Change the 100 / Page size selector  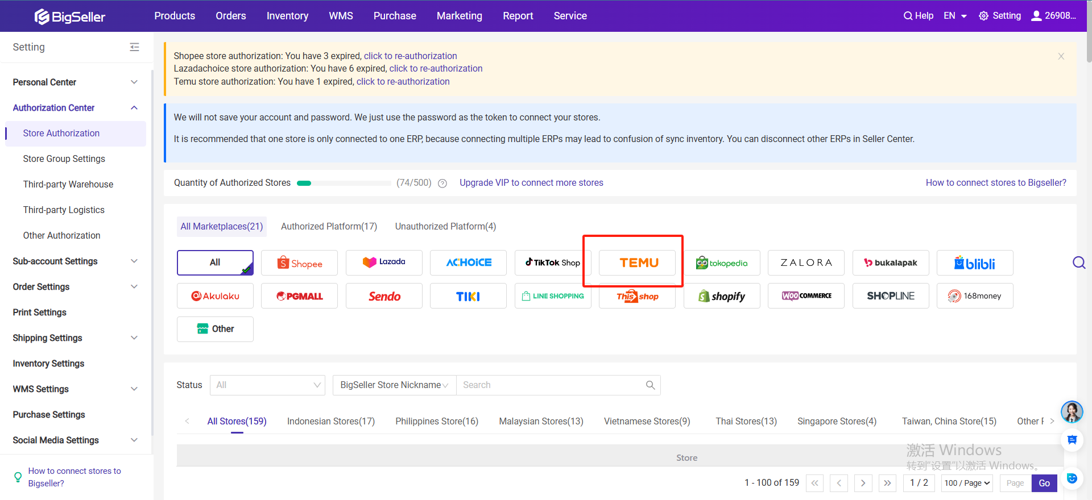tap(967, 483)
